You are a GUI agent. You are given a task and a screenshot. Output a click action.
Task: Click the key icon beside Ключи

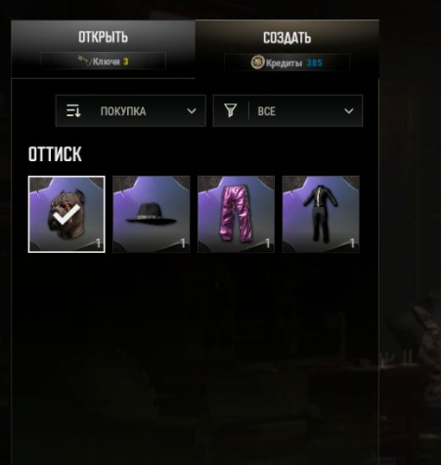[84, 61]
